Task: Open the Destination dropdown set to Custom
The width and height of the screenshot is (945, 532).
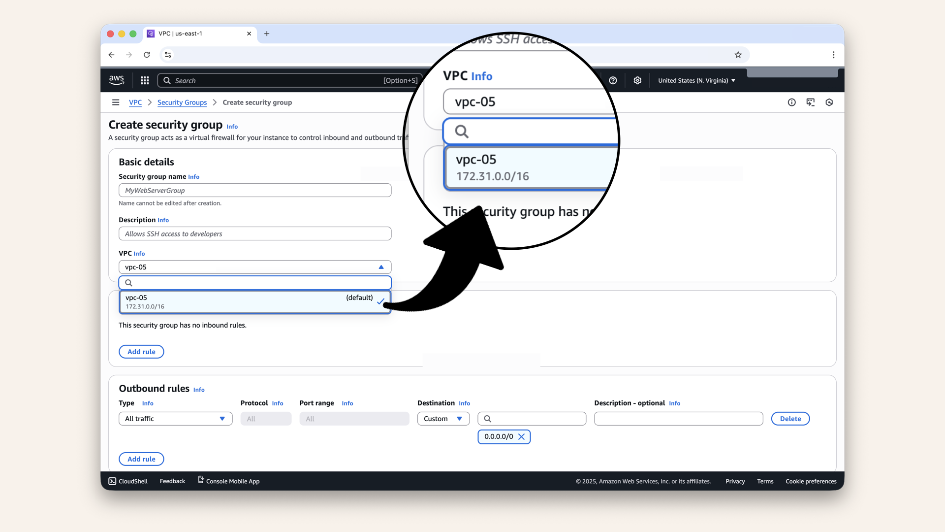Action: [442, 418]
